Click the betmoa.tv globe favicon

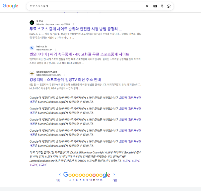pyautogui.click(x=32, y=48)
